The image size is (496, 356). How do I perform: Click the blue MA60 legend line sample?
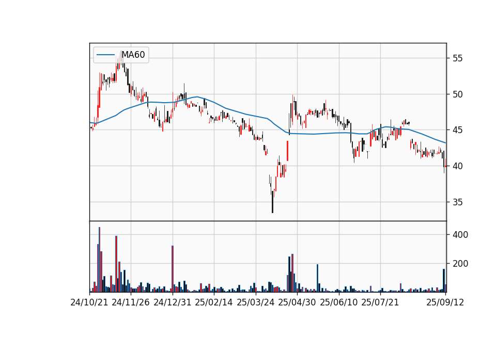[105, 55]
